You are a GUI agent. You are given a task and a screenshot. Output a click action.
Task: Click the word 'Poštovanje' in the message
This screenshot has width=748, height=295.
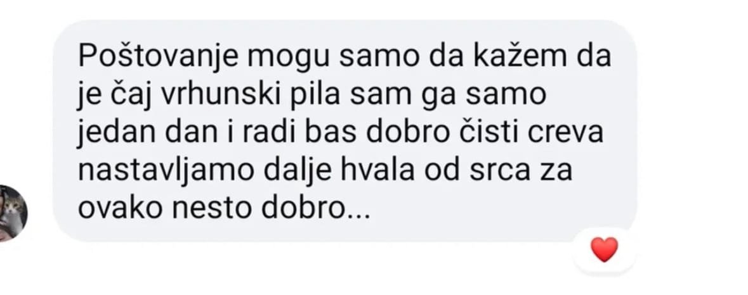[159, 56]
